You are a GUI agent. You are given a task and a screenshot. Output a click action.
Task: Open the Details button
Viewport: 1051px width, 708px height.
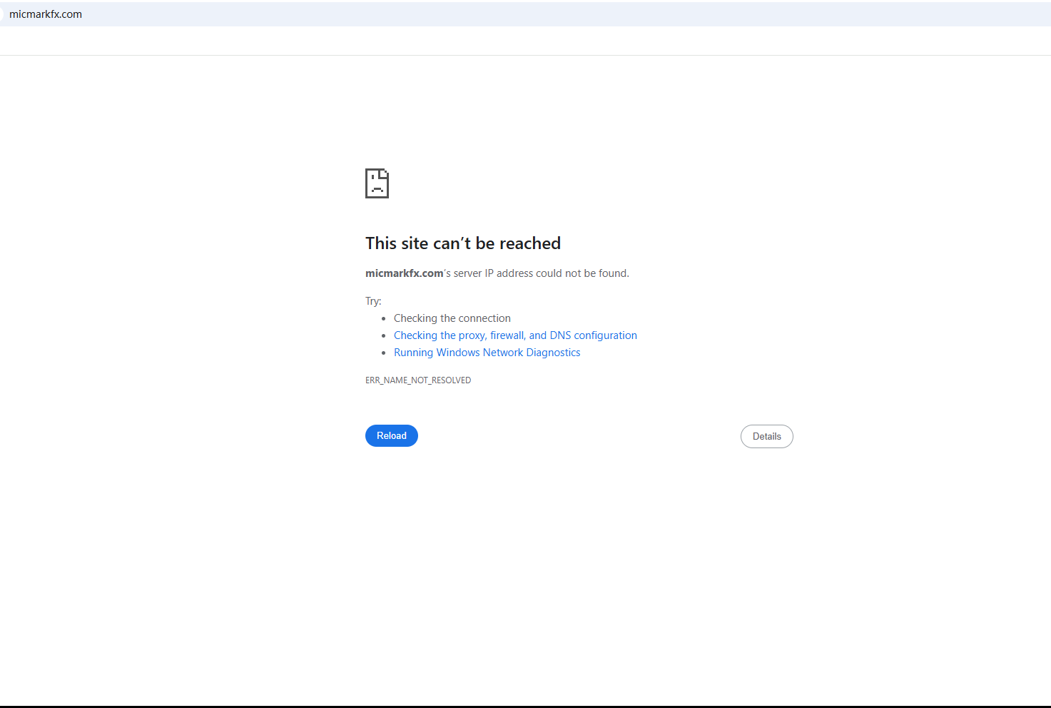click(x=767, y=436)
